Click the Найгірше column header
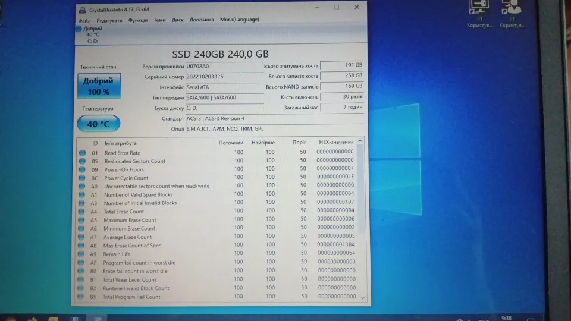This screenshot has width=571, height=321. [x=263, y=143]
